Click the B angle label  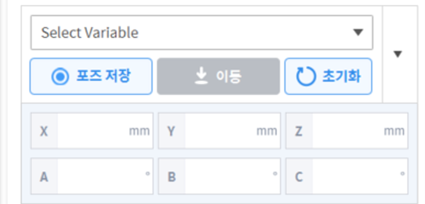[x=171, y=177]
